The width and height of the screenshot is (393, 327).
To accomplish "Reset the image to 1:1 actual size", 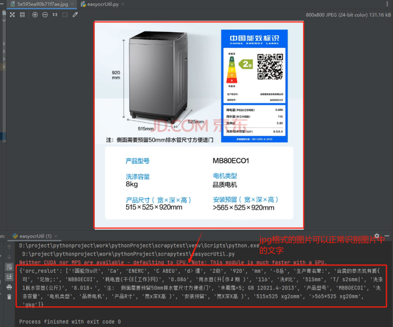I will coord(55,14).
